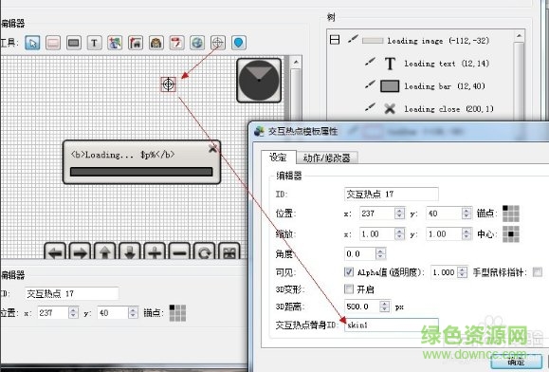Click the 缩放 x field 1.00

[377, 234]
